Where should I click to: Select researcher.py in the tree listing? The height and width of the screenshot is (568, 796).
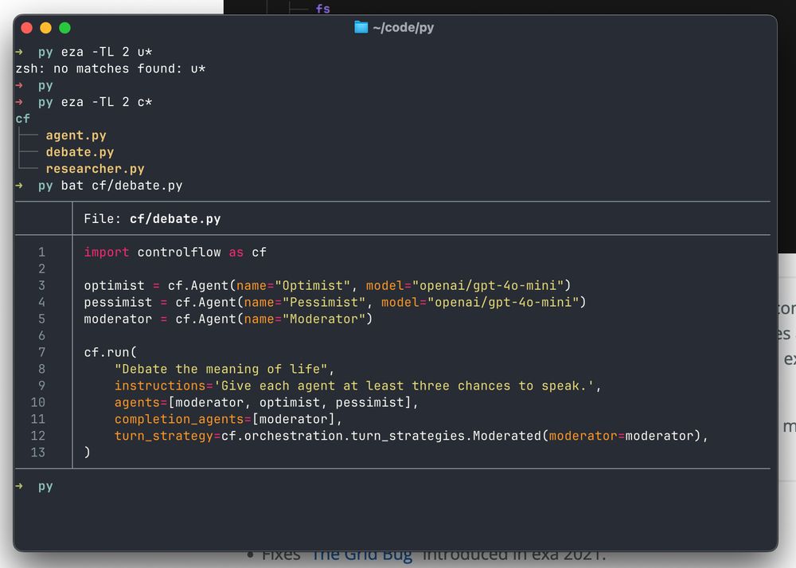[95, 169]
